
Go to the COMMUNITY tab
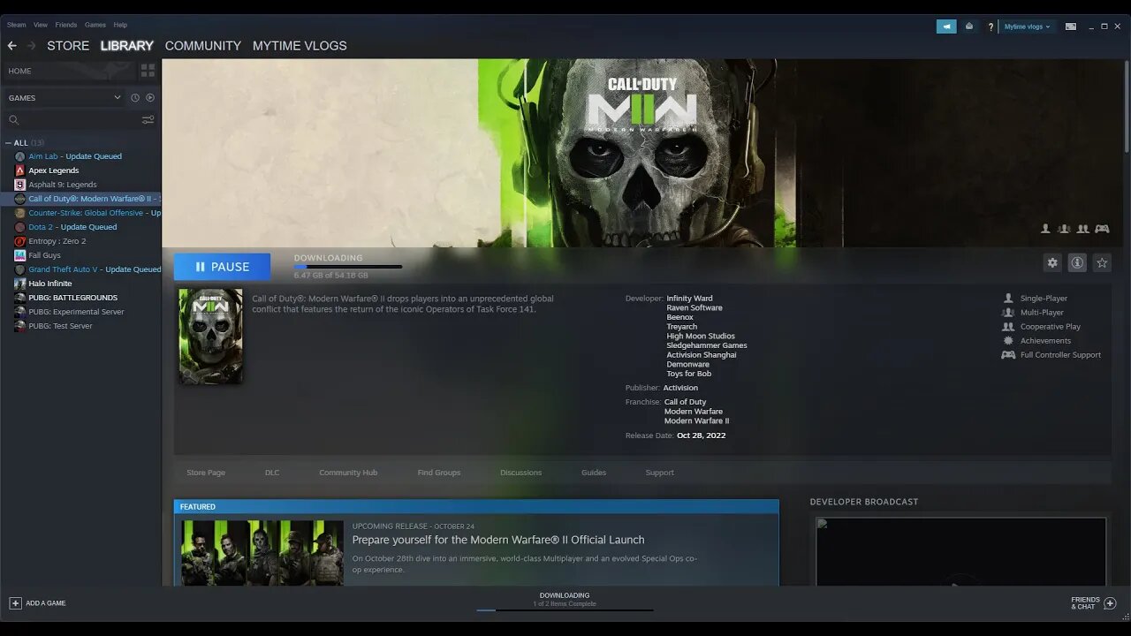coord(203,46)
